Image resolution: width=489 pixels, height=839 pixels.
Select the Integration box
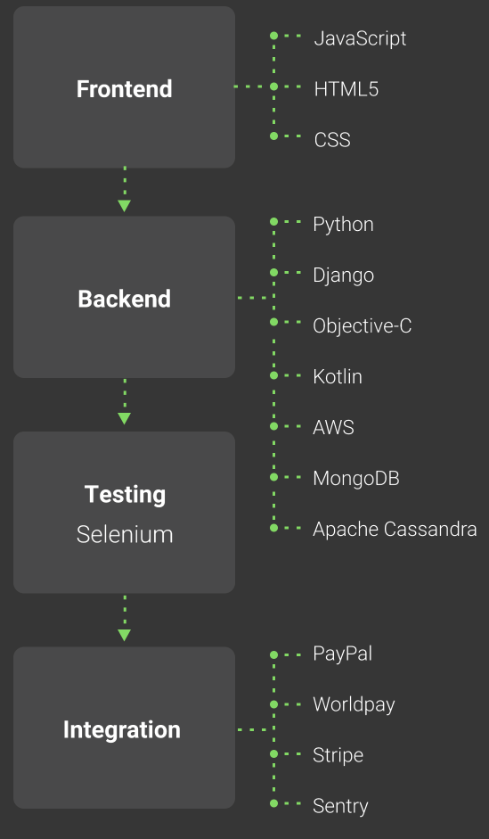click(x=124, y=728)
